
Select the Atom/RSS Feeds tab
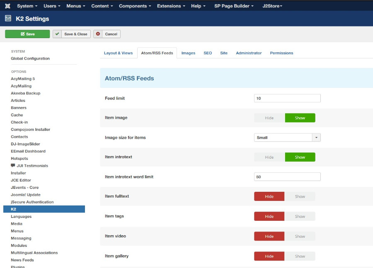[157, 53]
